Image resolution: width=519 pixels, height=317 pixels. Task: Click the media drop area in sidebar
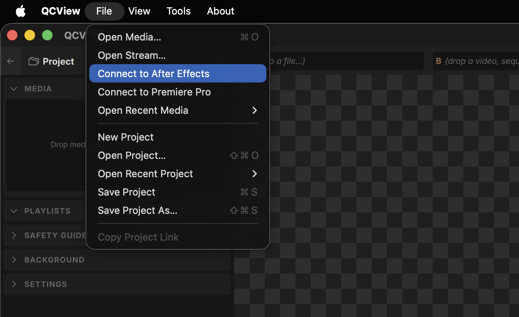point(47,145)
